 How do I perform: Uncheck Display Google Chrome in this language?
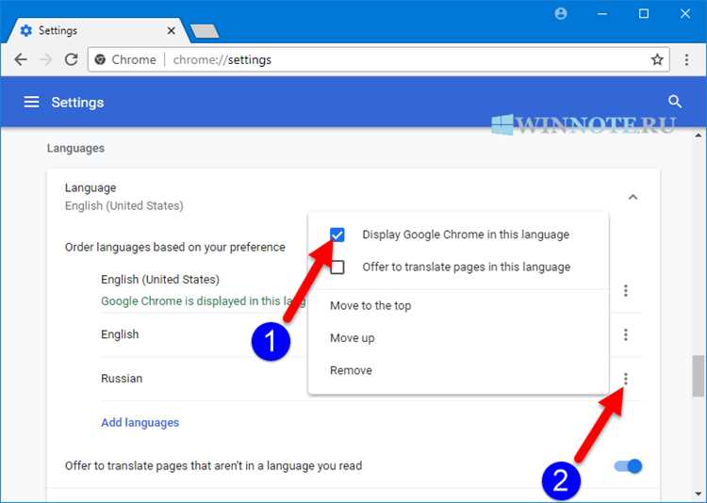337,235
